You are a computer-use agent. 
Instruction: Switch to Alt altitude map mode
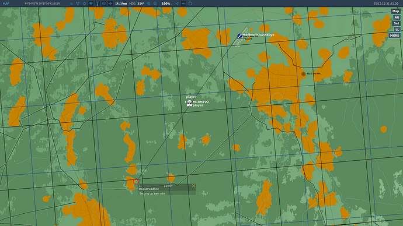(x=397, y=17)
